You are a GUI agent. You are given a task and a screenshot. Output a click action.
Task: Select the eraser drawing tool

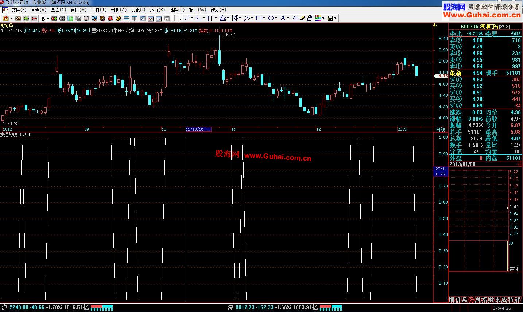(302, 18)
